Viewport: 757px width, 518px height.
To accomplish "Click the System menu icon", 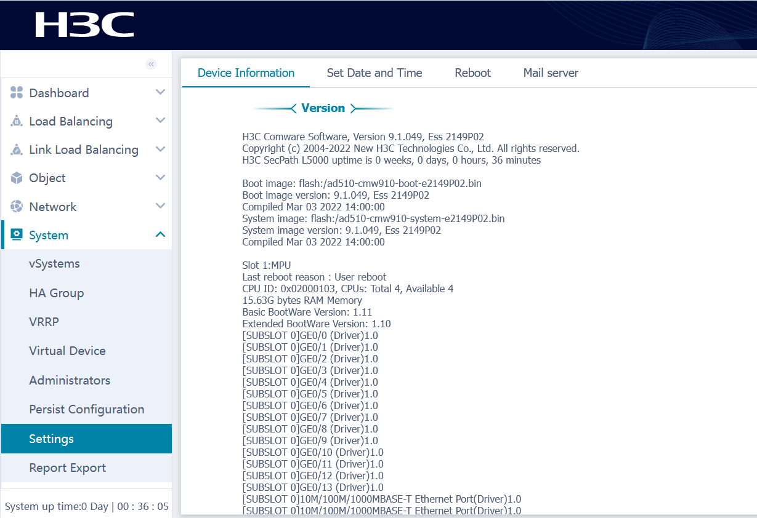I will click(17, 234).
